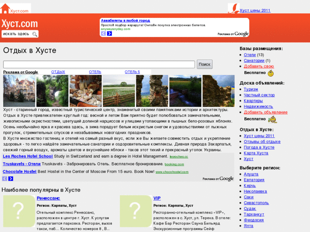Open the sidebar Хуст link
This screenshot has width=310, height=232.
pos(249,159)
